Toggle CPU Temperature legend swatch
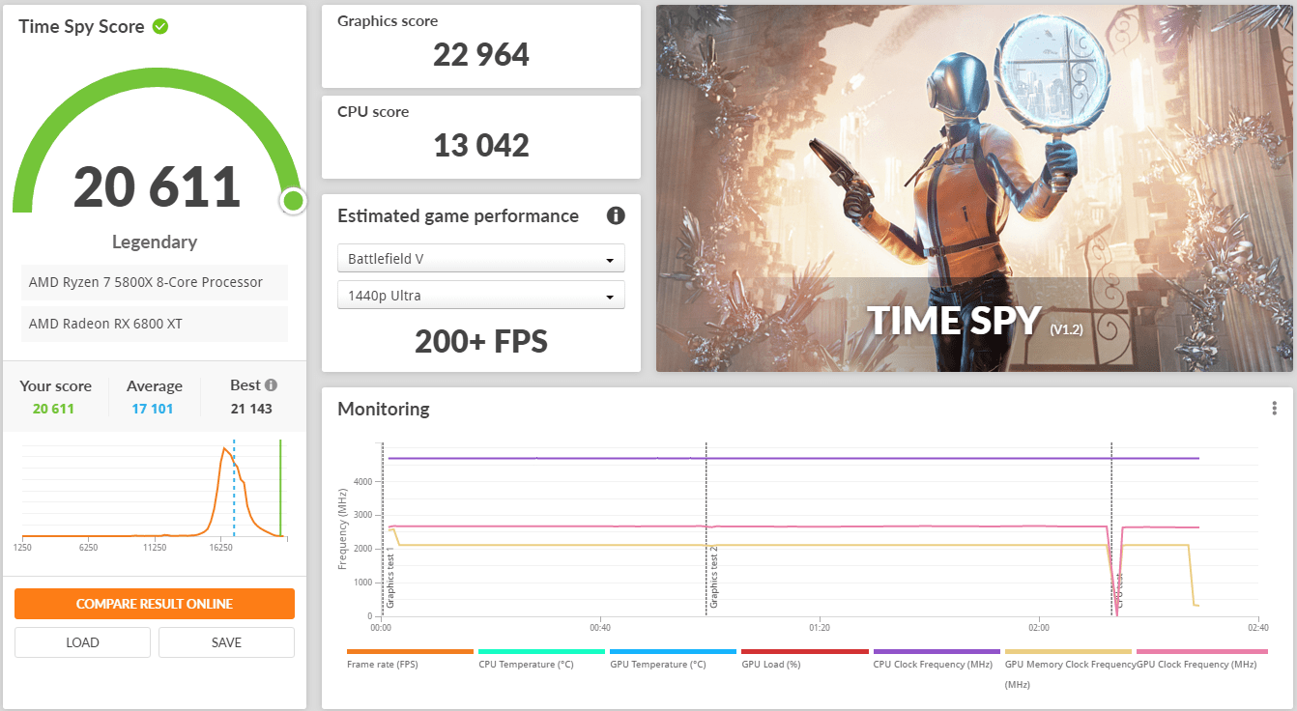This screenshot has width=1297, height=711. coord(541,652)
